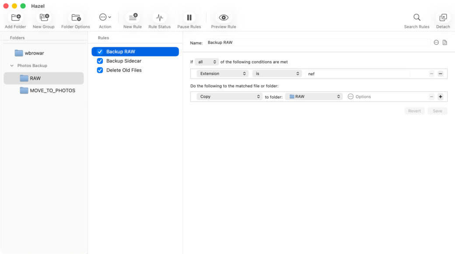Minimize the Hazel window
The image size is (455, 254).
tap(14, 6)
